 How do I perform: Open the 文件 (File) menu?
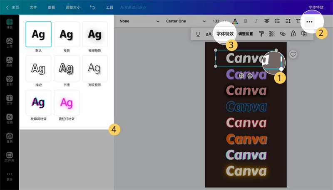point(34,7)
